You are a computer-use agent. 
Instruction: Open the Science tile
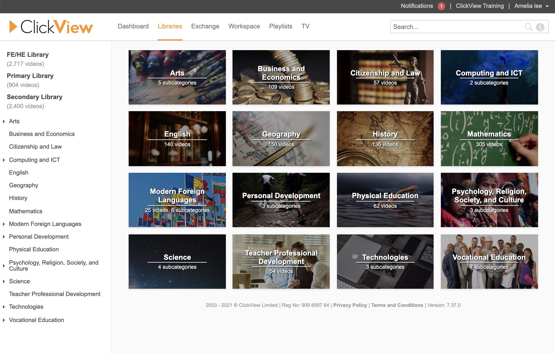[x=177, y=262]
